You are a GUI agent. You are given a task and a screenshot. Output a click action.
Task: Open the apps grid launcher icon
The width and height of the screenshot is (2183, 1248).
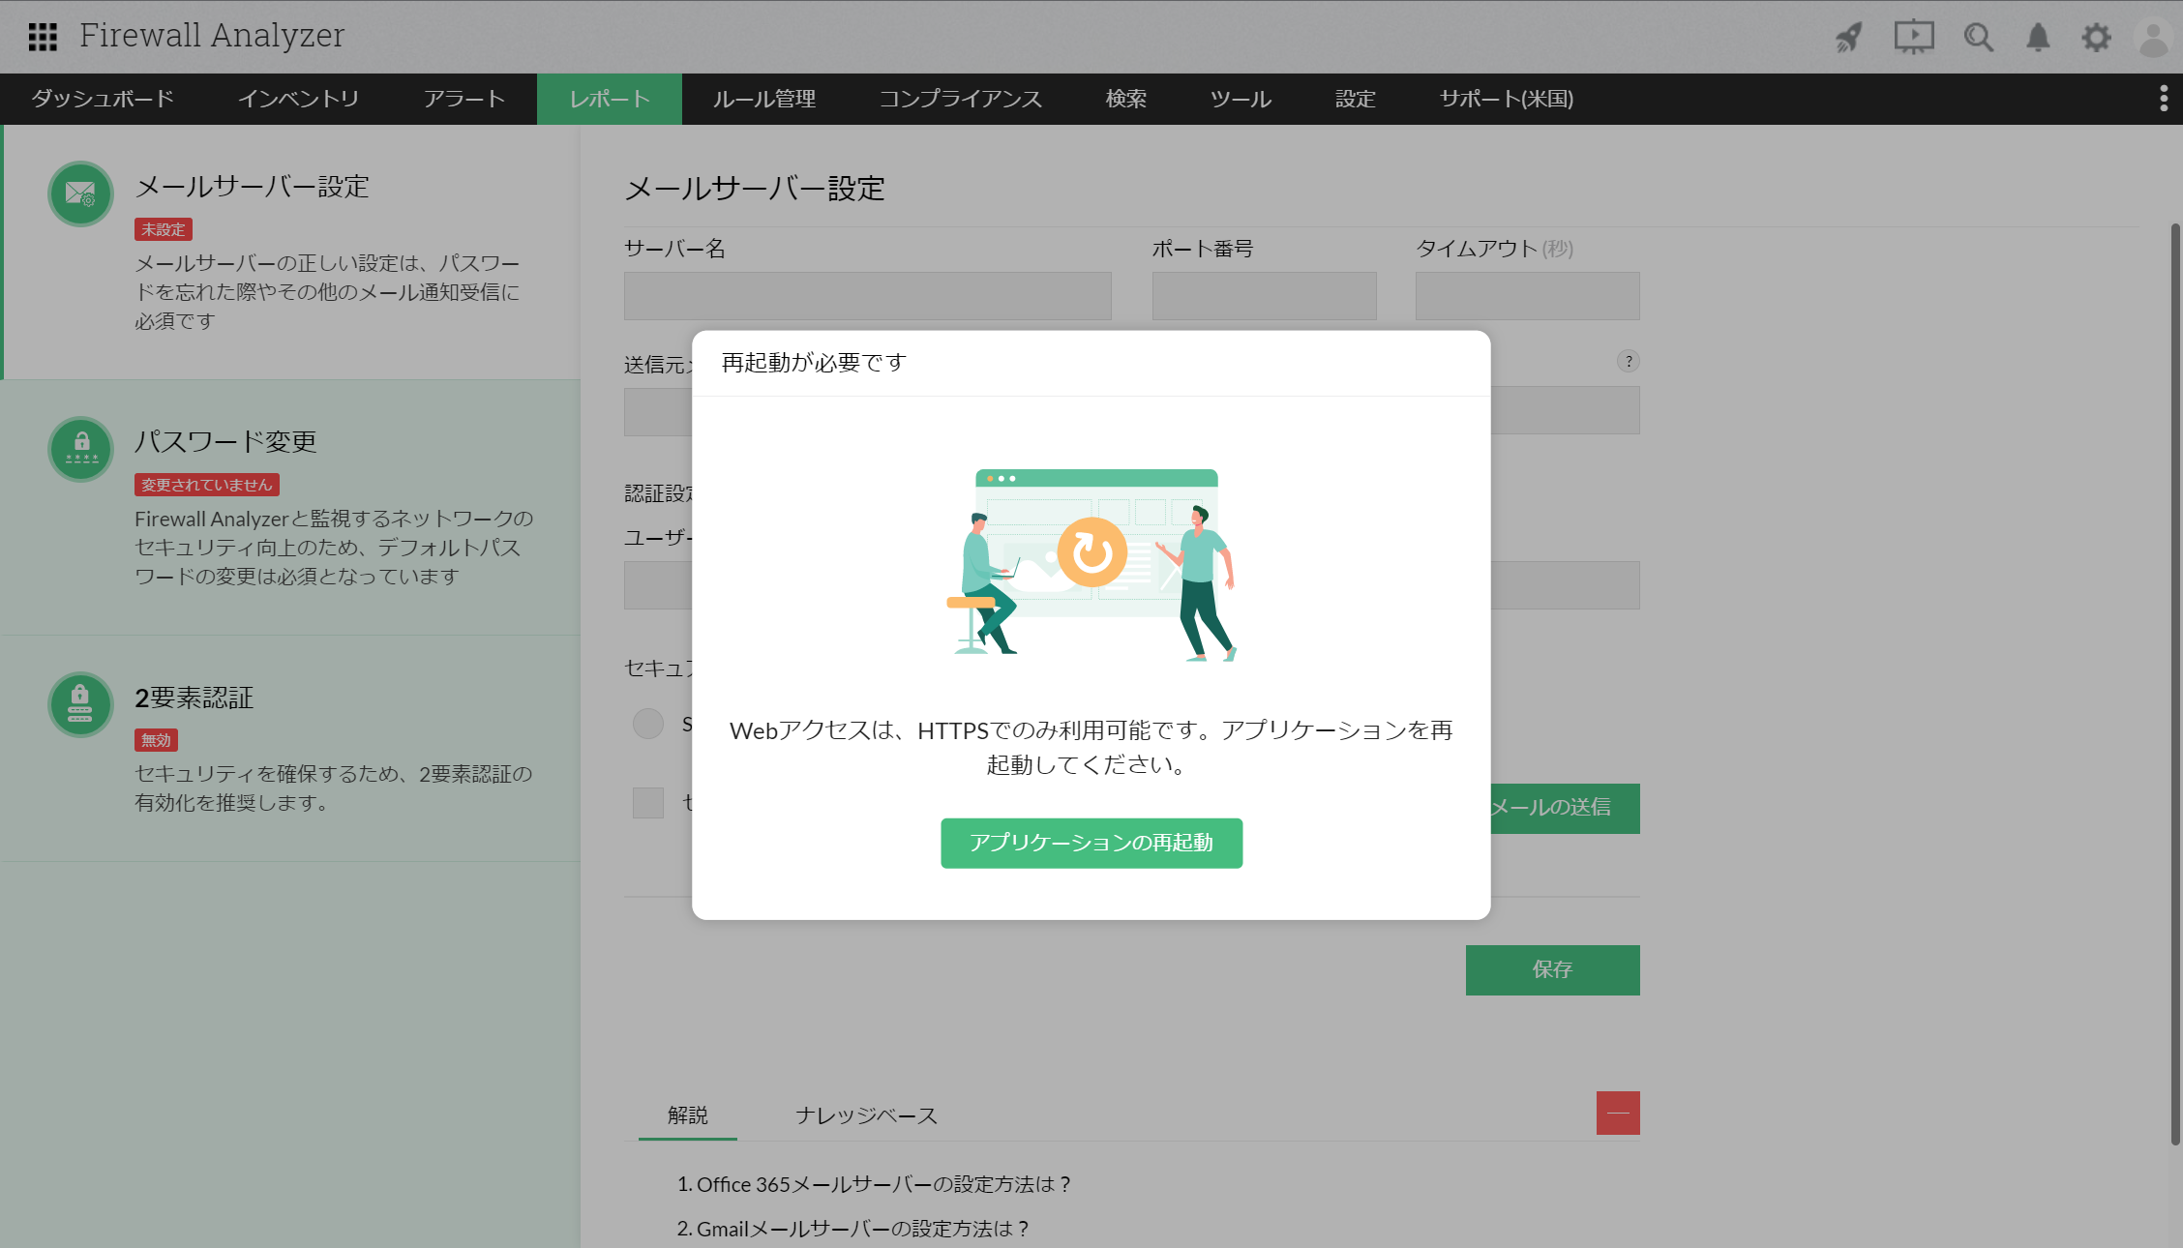tap(43, 37)
